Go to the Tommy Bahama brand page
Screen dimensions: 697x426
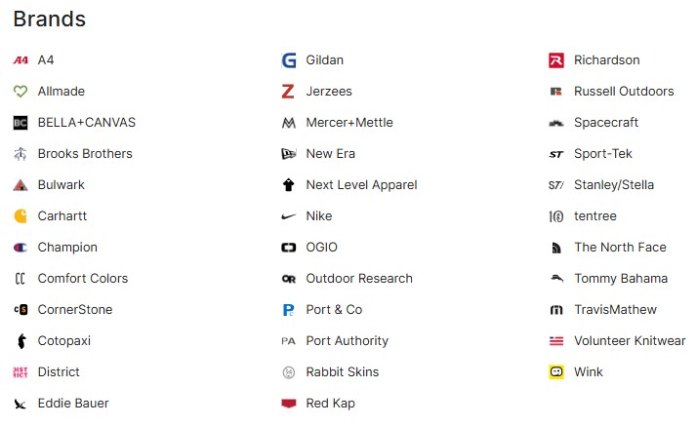621,279
